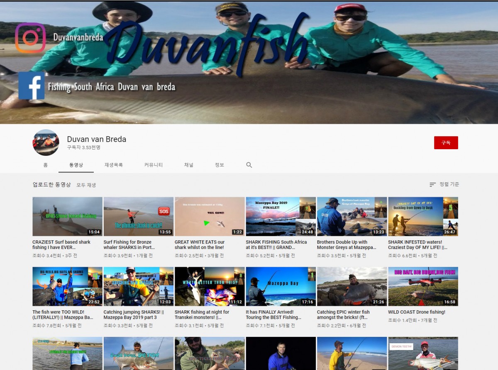Open the Playlists (재생목록) tab
Viewport: 498px width, 370px height.
(x=113, y=165)
